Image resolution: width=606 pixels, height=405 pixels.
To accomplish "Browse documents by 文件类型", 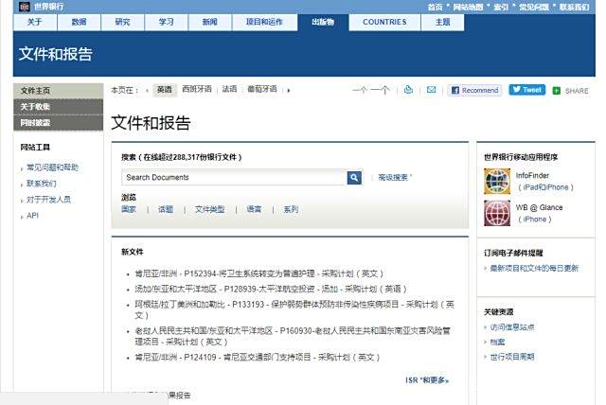I will point(210,210).
